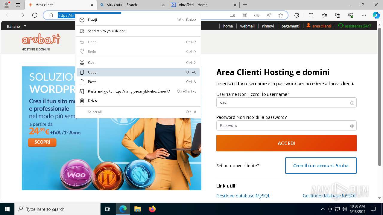Open the Windows Start menu
Image resolution: width=383 pixels, height=215 pixels.
click(7, 209)
